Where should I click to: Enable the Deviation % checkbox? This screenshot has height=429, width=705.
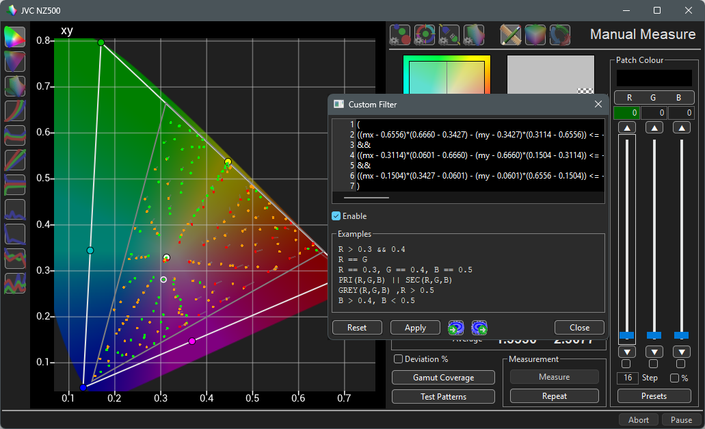[x=398, y=359]
